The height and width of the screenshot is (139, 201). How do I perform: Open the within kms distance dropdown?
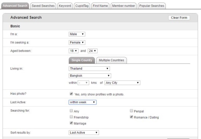point(83,83)
